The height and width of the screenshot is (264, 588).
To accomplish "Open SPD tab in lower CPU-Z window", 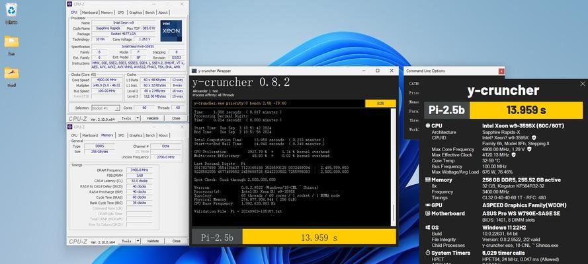I will point(121,135).
